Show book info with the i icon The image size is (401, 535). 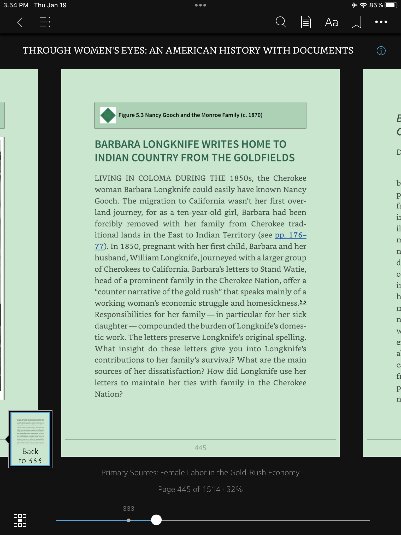381,51
